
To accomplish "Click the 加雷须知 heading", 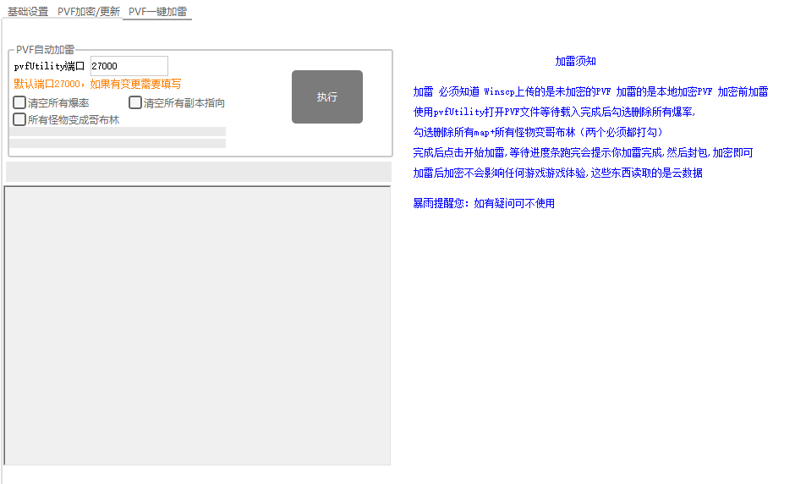I will [575, 62].
